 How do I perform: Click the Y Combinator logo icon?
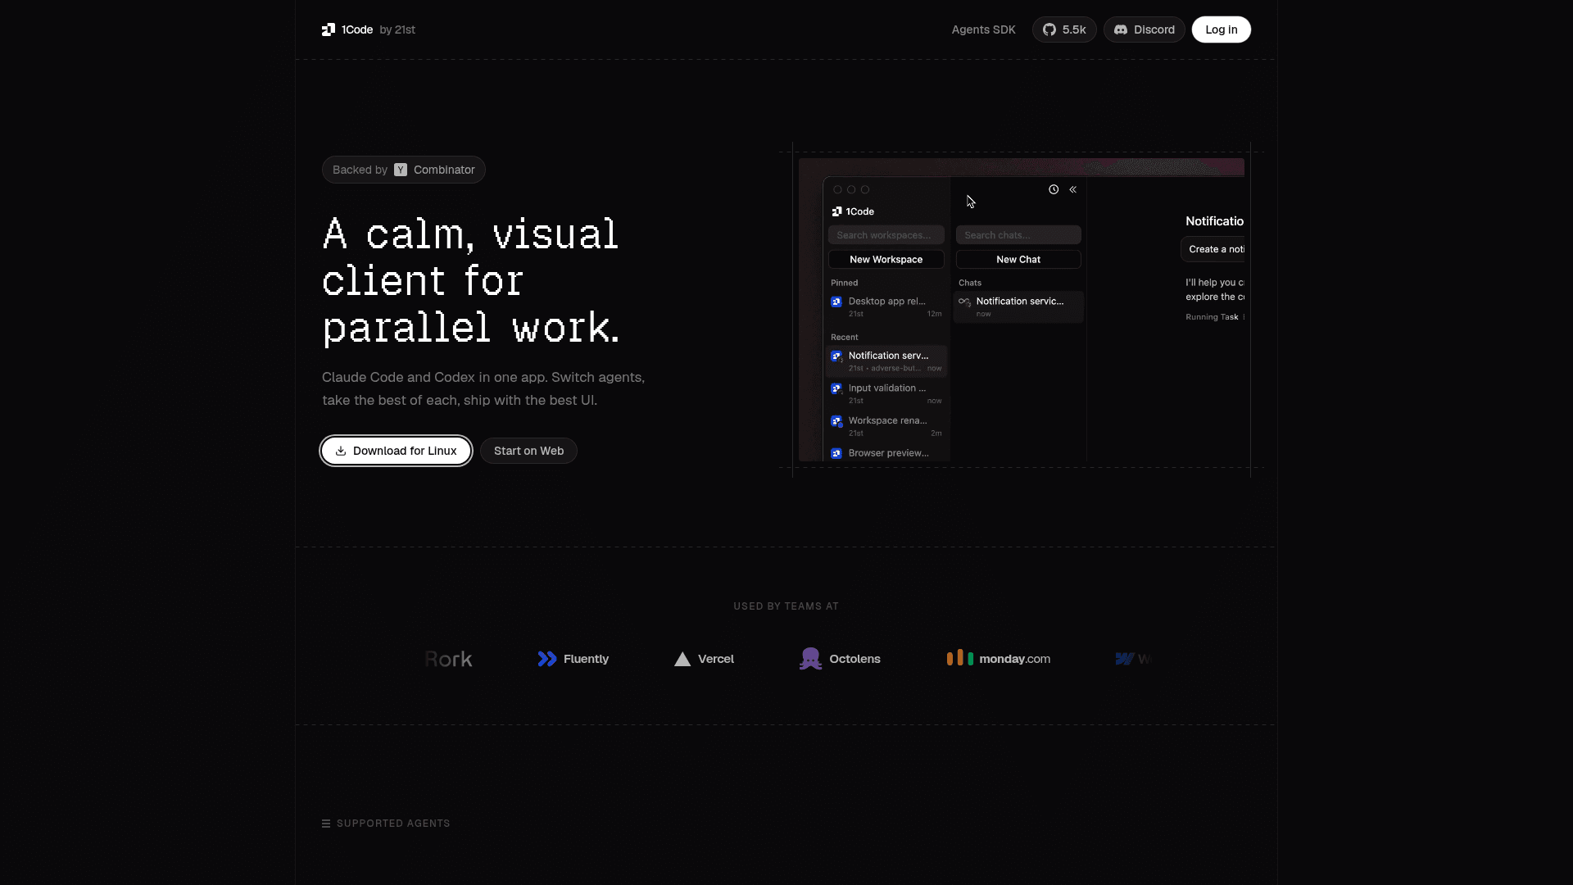pyautogui.click(x=401, y=170)
